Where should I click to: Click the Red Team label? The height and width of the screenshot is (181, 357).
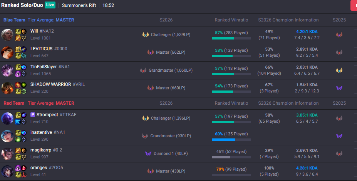pos(14,103)
